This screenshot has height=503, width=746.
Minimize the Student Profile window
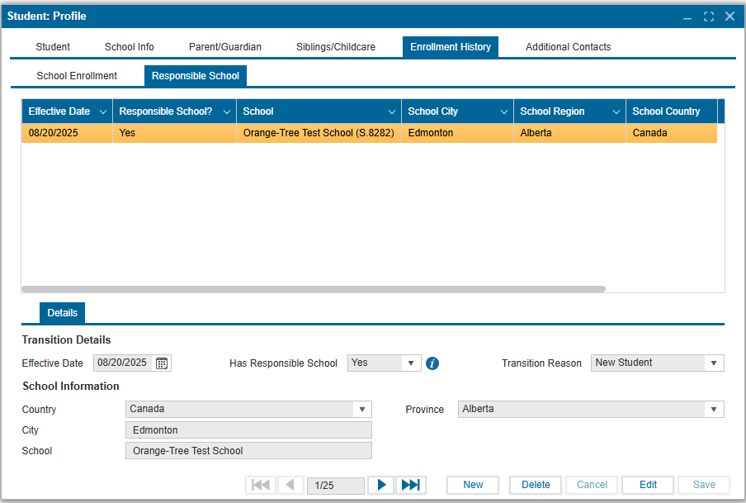[687, 17]
